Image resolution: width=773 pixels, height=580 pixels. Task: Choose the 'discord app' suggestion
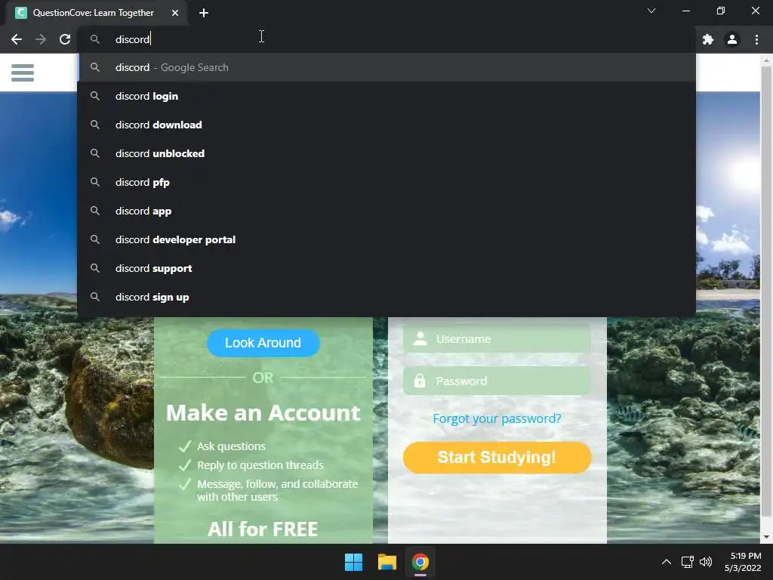point(387,211)
